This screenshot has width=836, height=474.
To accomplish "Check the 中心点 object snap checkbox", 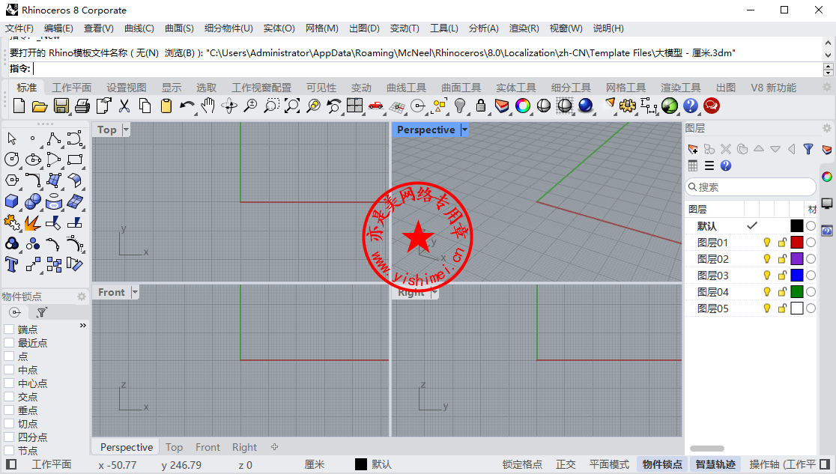I will click(x=9, y=383).
